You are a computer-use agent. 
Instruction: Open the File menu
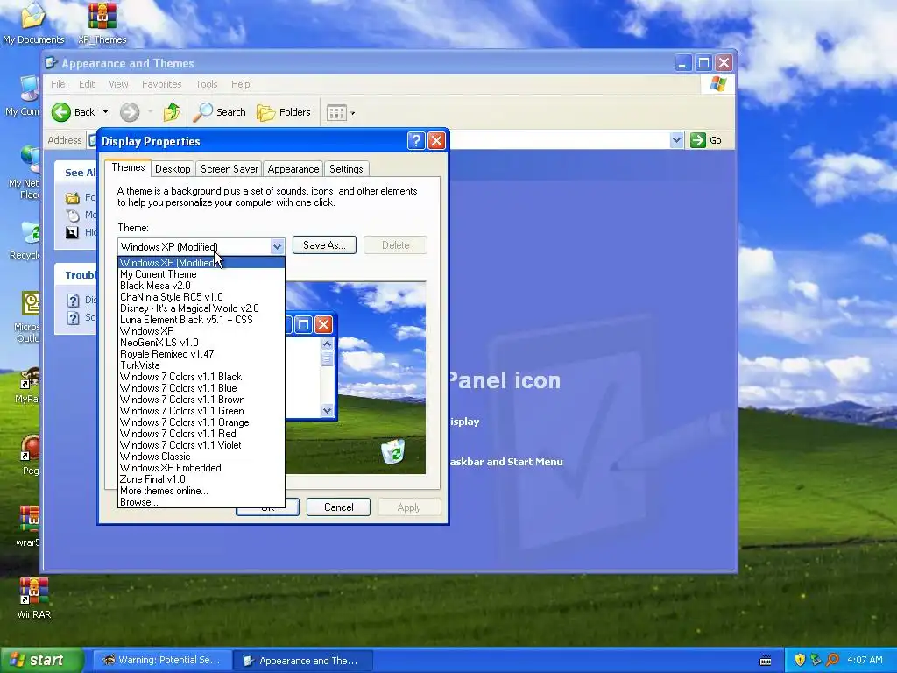click(x=58, y=84)
